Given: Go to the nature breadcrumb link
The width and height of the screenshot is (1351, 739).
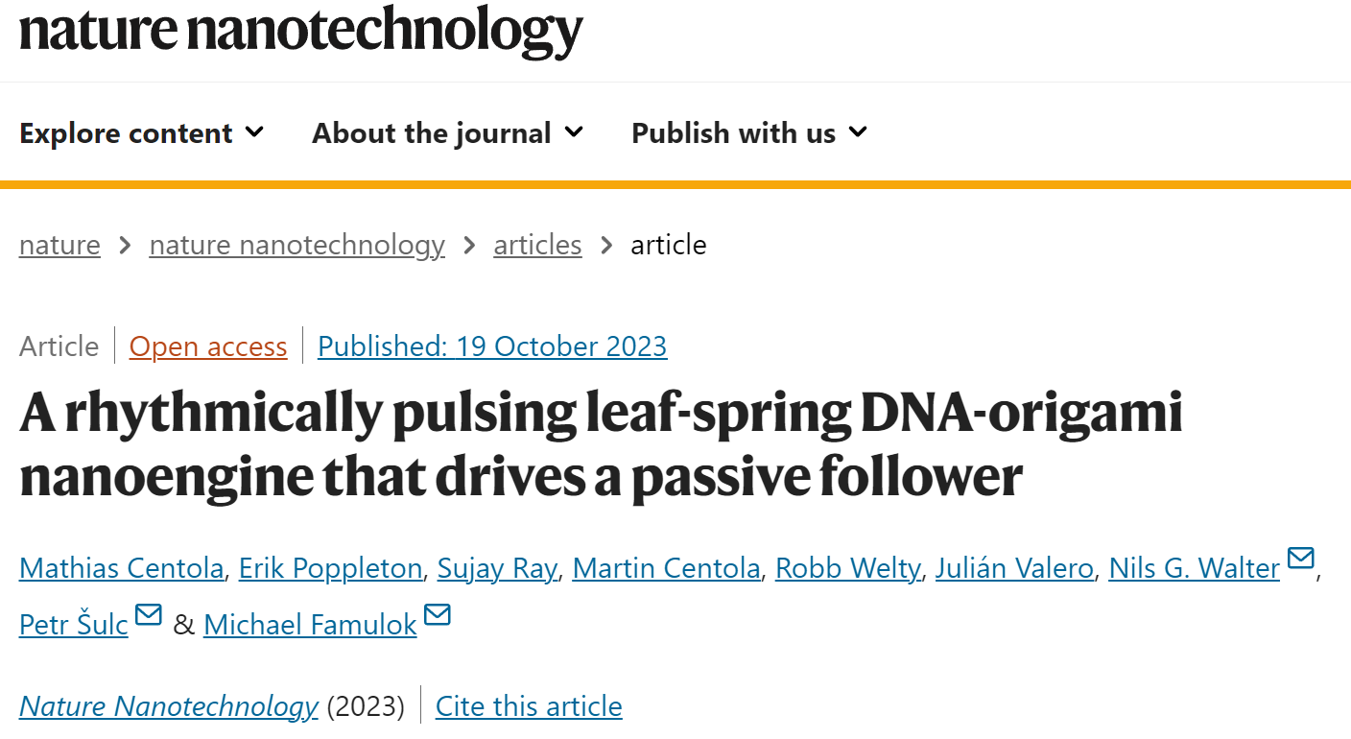Looking at the screenshot, I should coord(59,245).
